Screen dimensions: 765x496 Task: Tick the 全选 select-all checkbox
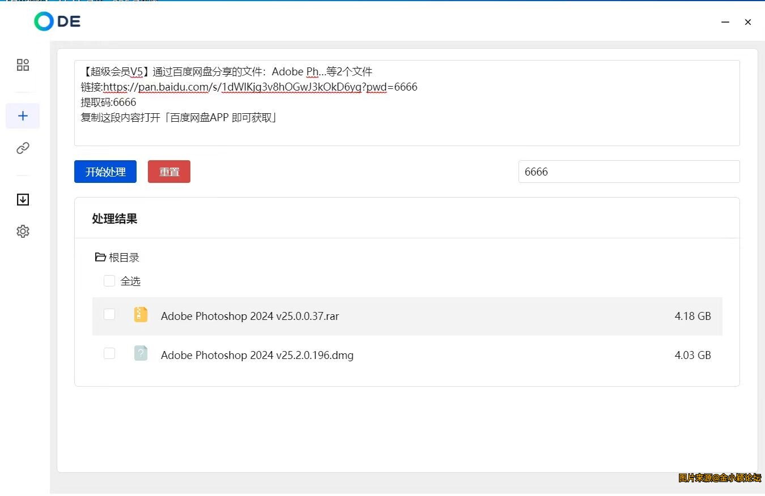point(109,281)
